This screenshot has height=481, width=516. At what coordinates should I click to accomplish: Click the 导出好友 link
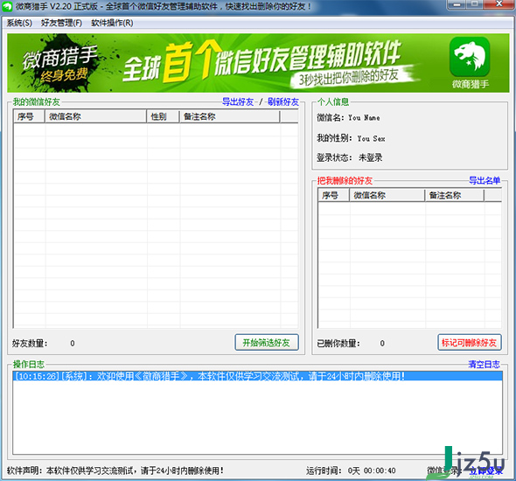(238, 101)
